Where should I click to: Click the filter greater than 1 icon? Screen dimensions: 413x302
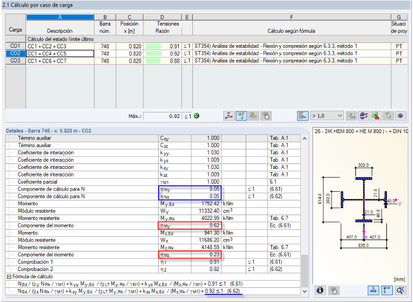pos(352,116)
